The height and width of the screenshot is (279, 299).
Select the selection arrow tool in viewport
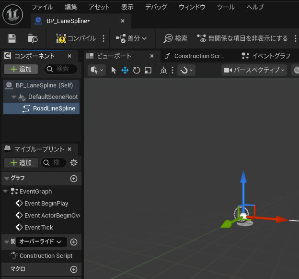(114, 70)
